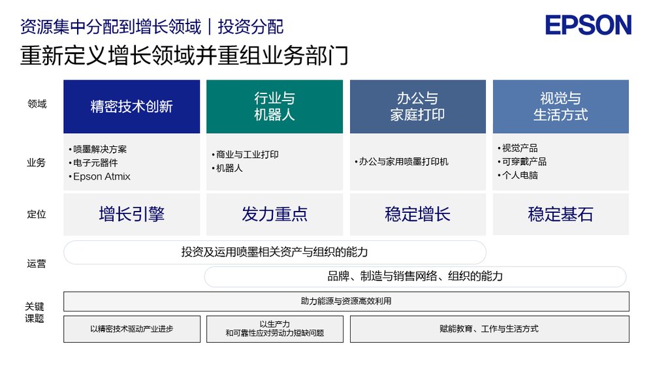Click the 稳定增长 positioning box
653x365 pixels.
417,214
